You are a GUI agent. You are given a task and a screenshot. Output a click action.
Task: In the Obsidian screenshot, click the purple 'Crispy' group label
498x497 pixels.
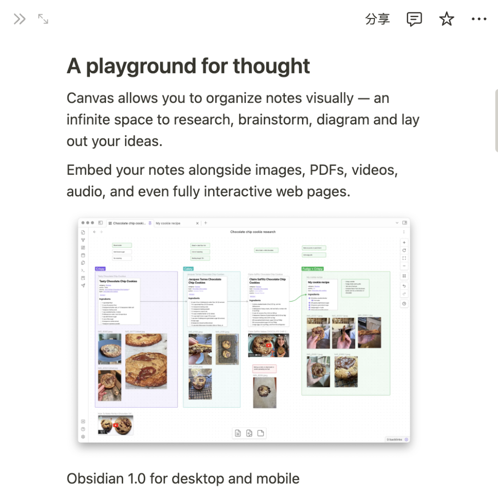pos(100,269)
